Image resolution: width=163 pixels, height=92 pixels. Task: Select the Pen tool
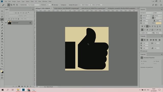click(2, 50)
